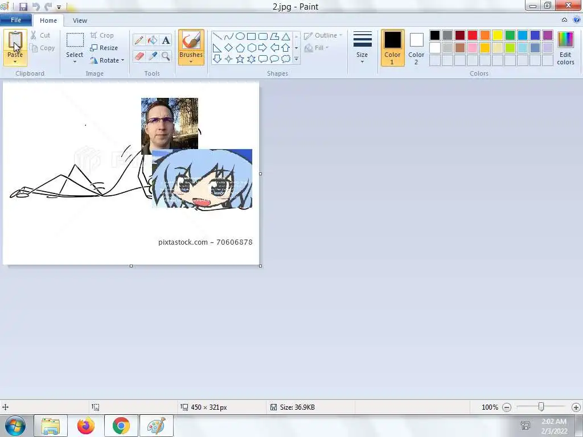Choose the Triangle shape
This screenshot has height=437, width=583.
pyautogui.click(x=286, y=36)
